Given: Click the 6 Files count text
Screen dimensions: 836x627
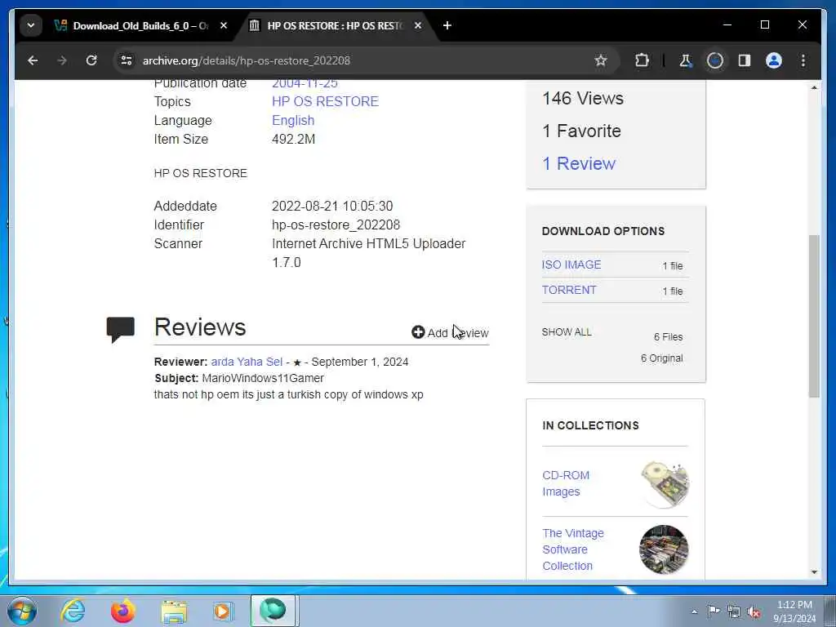Looking at the screenshot, I should 668,337.
